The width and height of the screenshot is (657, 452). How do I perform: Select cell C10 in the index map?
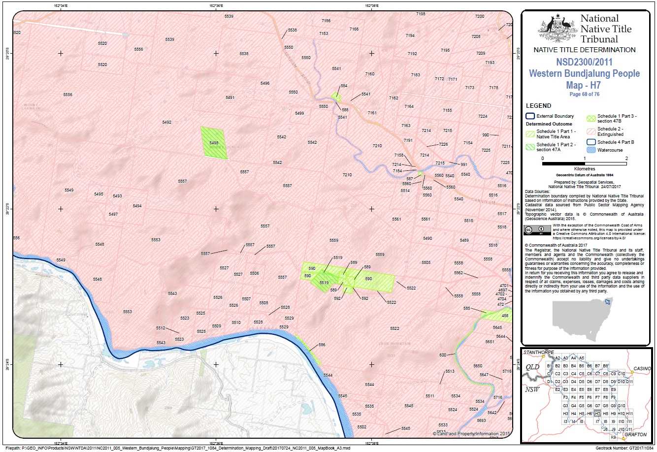tap(622, 374)
